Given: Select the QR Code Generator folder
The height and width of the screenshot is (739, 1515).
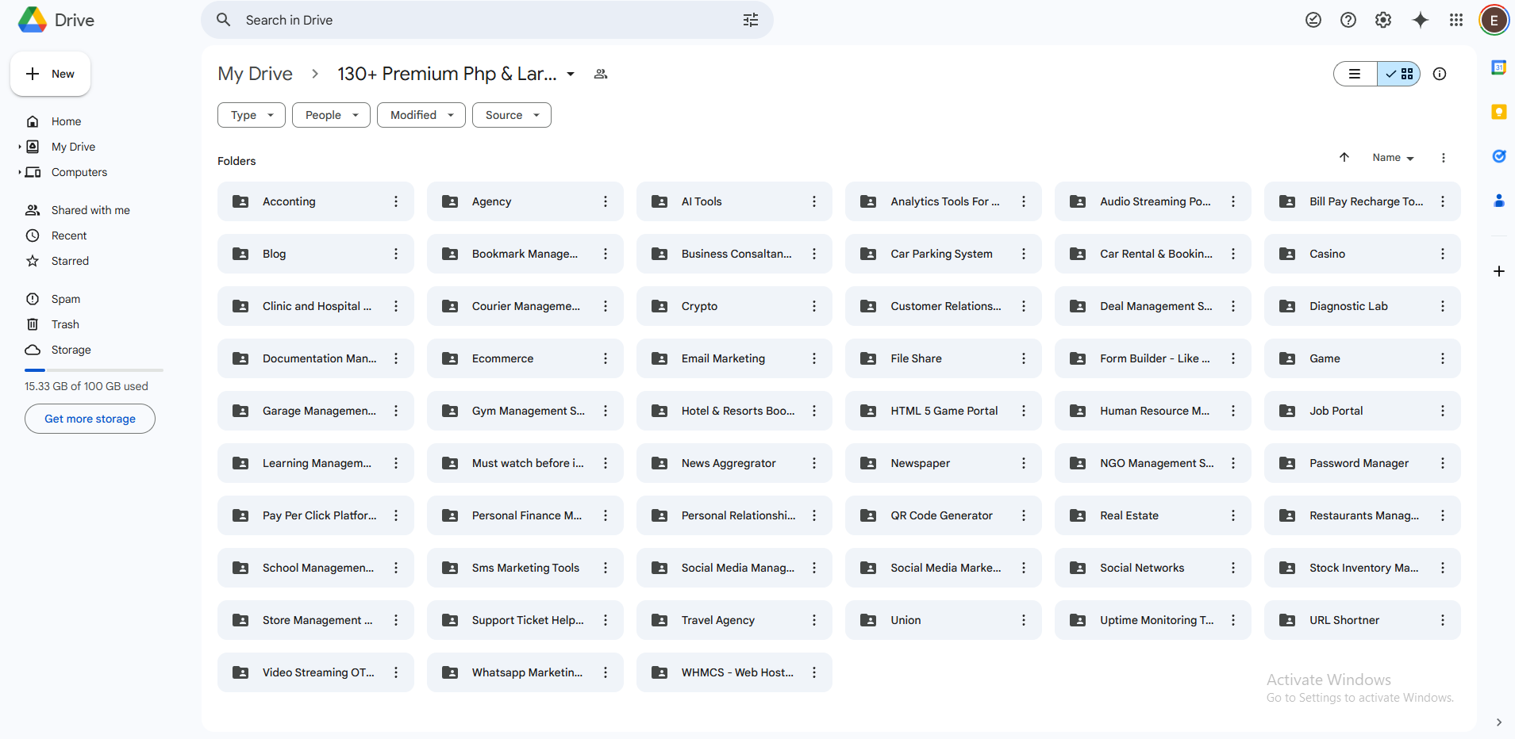Looking at the screenshot, I should 944,515.
